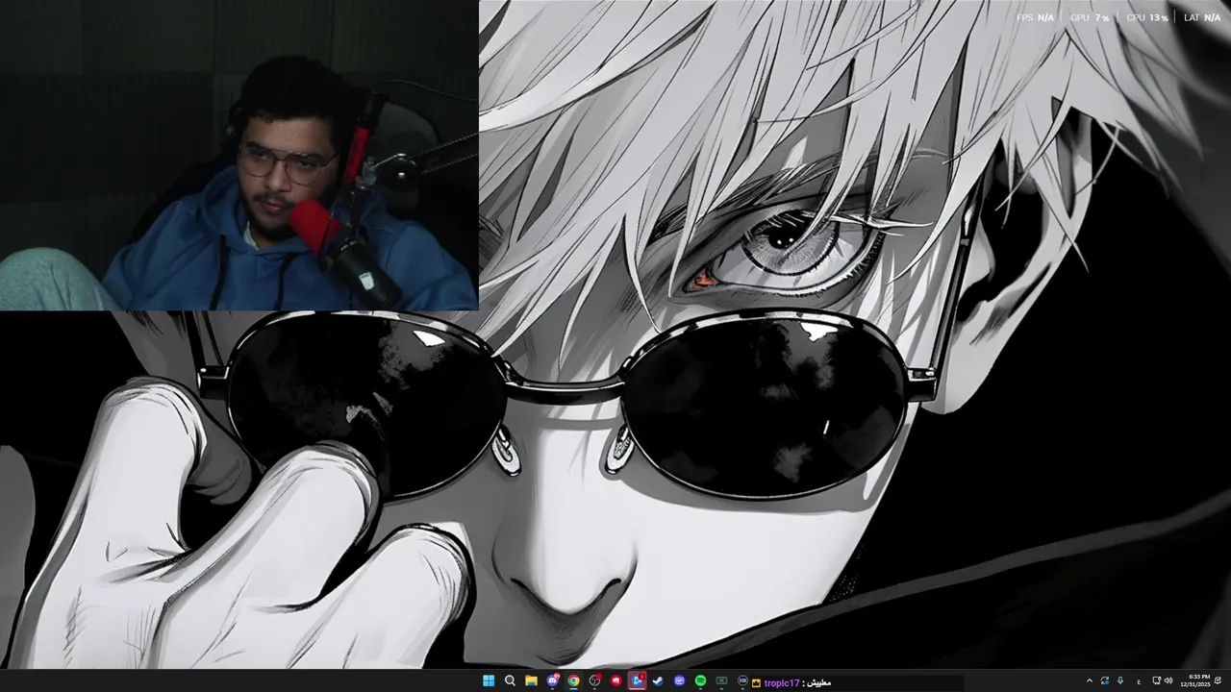The width and height of the screenshot is (1231, 692).
Task: Open the Xbox Game Bar taskbar icon
Action: [x=721, y=680]
